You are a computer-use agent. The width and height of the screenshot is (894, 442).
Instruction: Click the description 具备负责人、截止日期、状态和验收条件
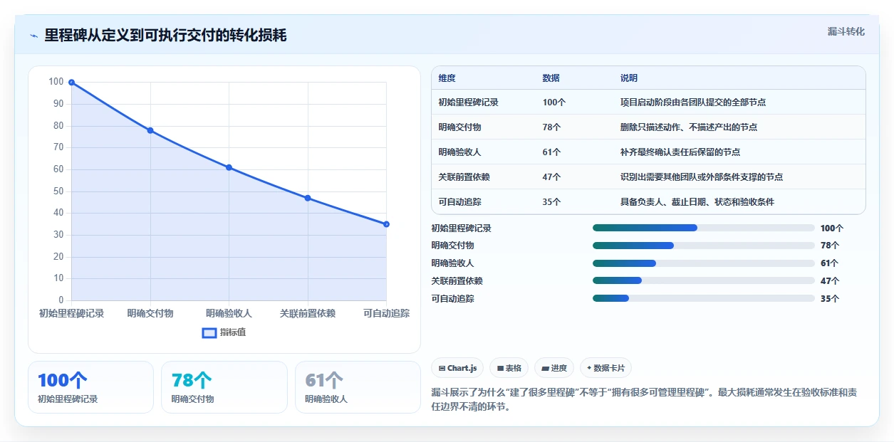pos(697,202)
